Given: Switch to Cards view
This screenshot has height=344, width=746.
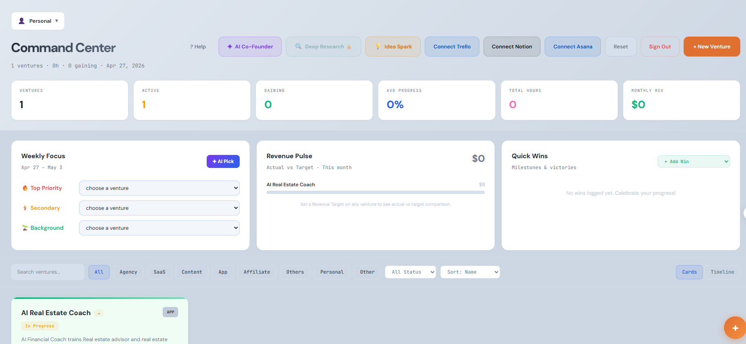Looking at the screenshot, I should click(689, 272).
